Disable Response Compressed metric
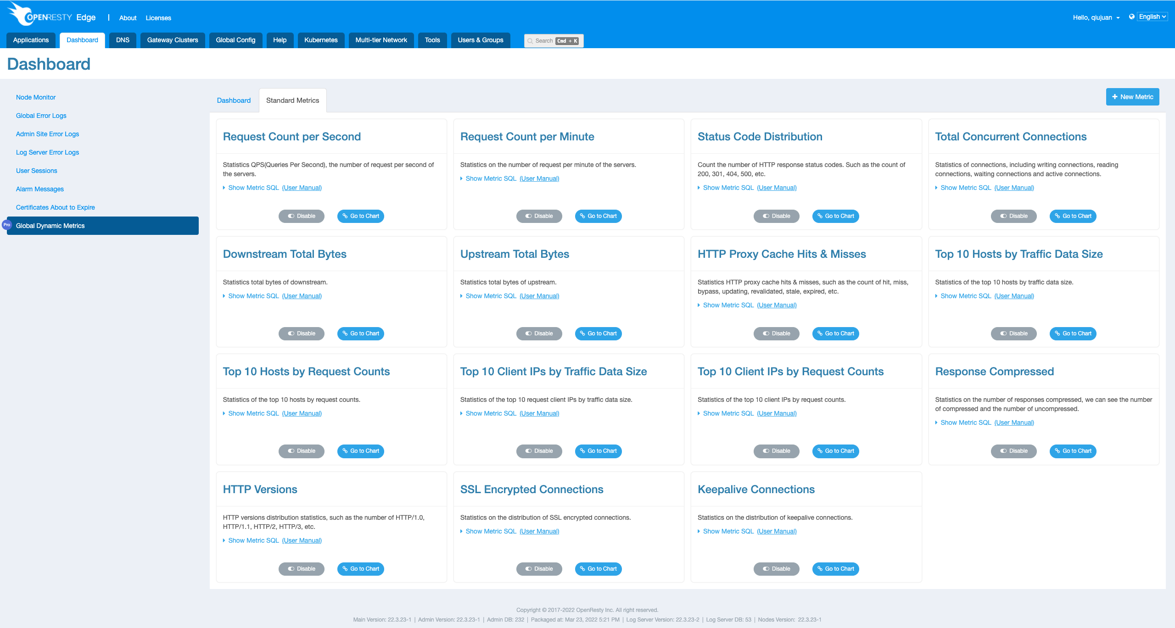1175x628 pixels. coord(1013,451)
